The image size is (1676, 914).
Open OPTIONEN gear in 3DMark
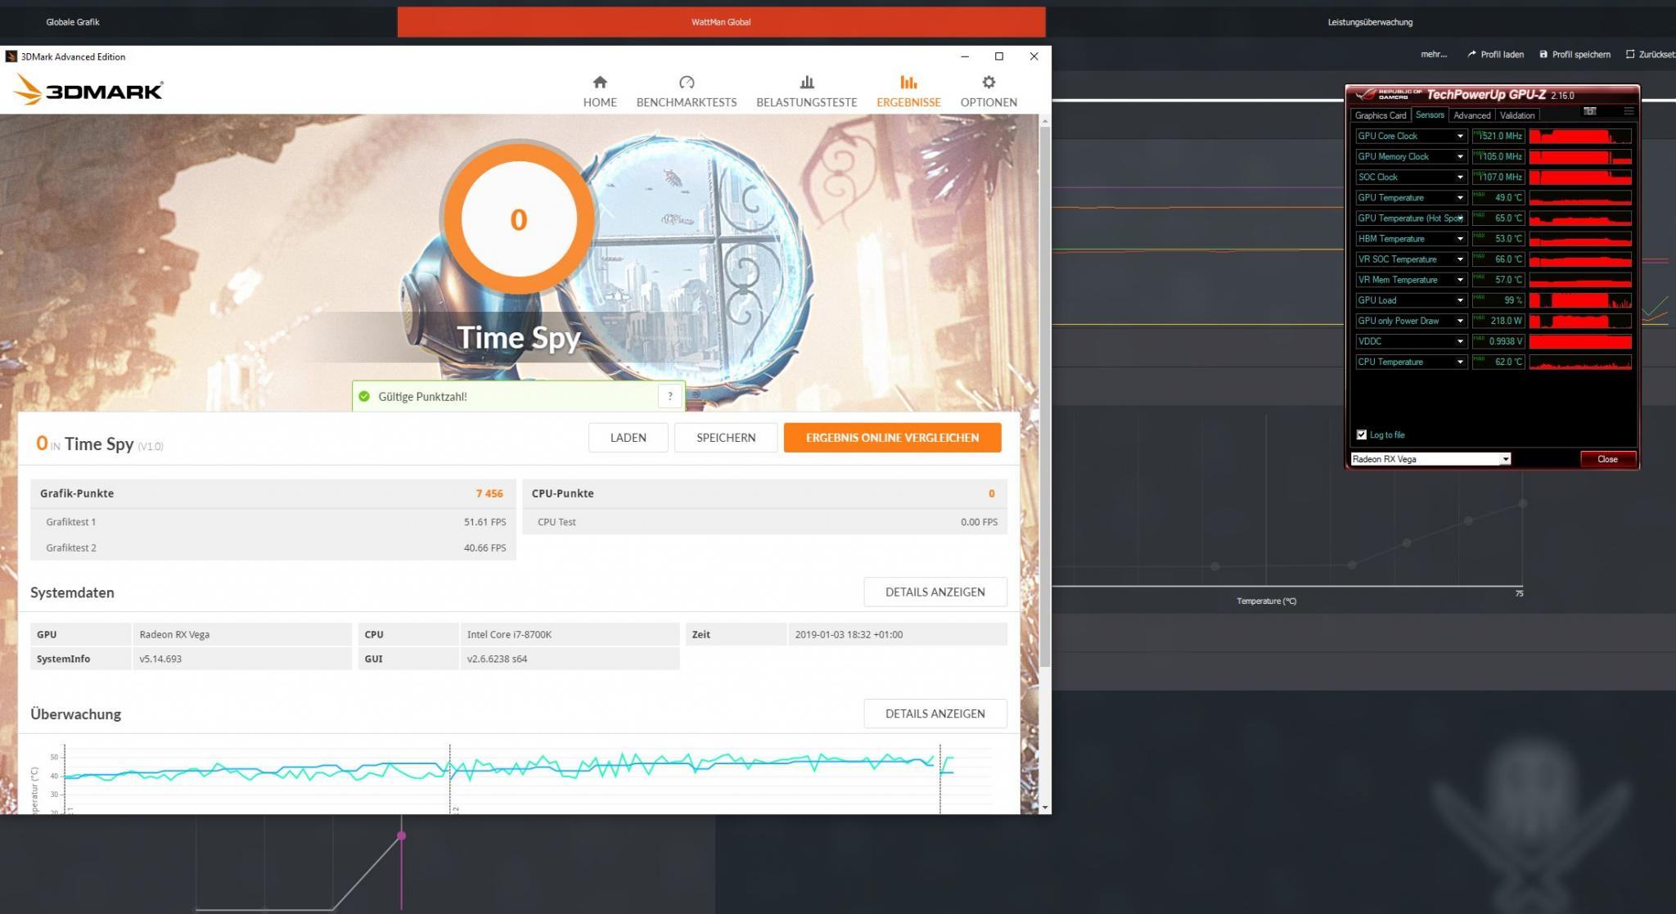coord(989,92)
